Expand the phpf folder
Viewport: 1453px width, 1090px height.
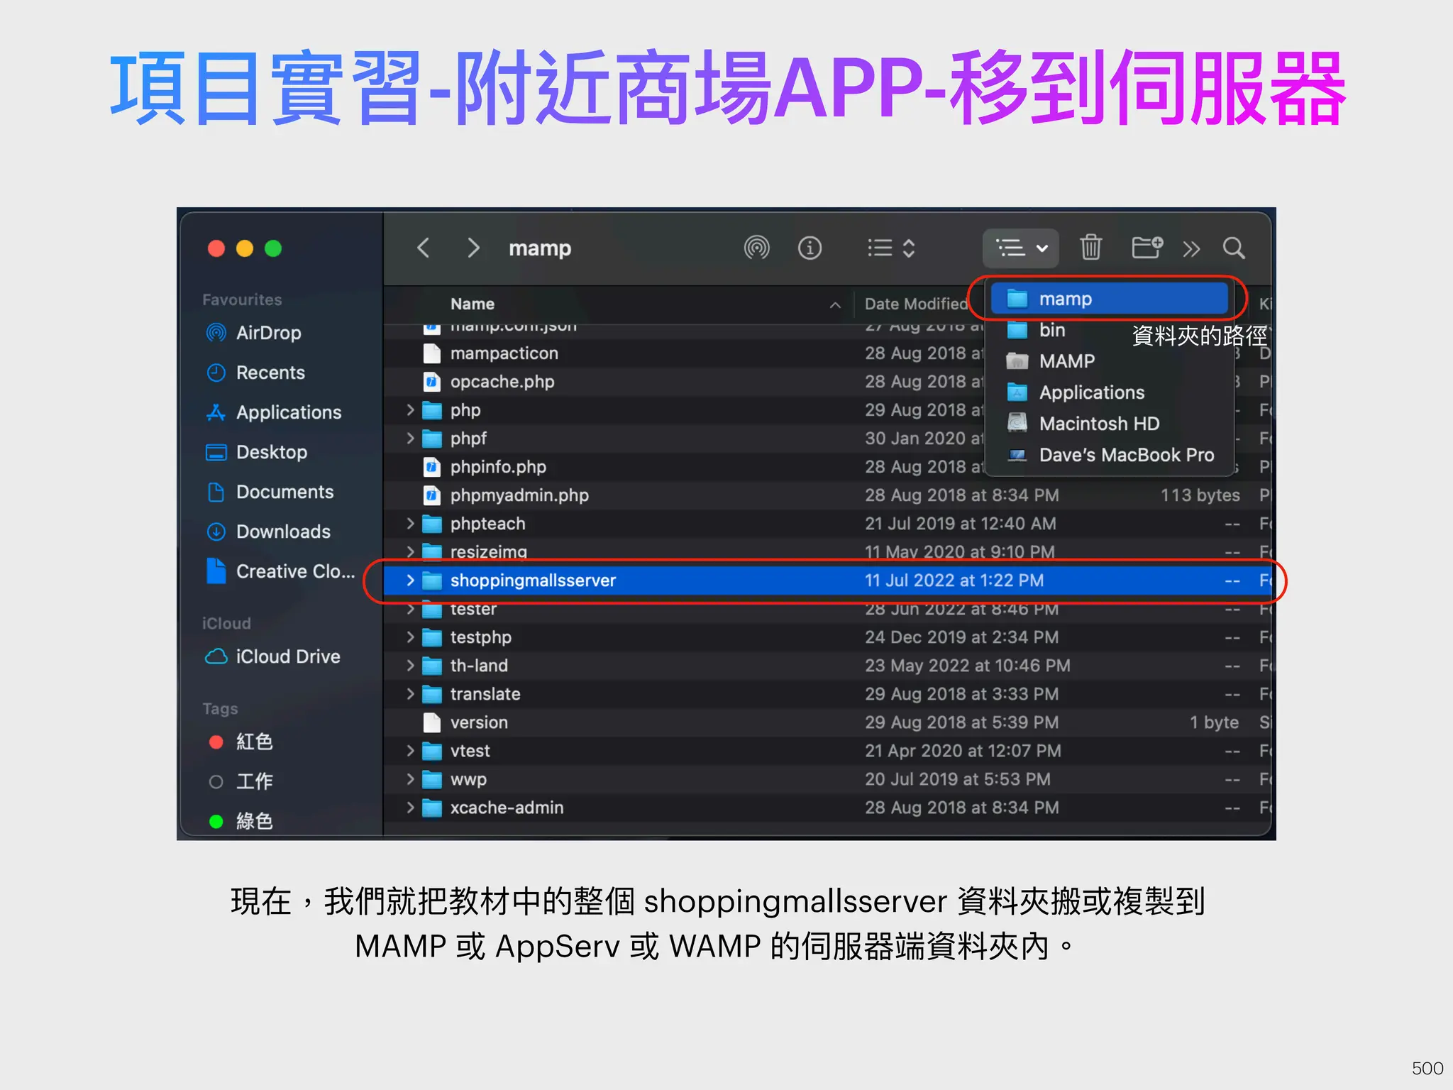point(410,438)
